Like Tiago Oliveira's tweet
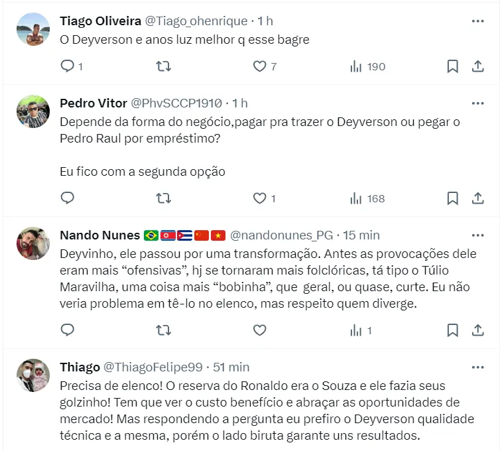500x451 pixels. pos(260,66)
